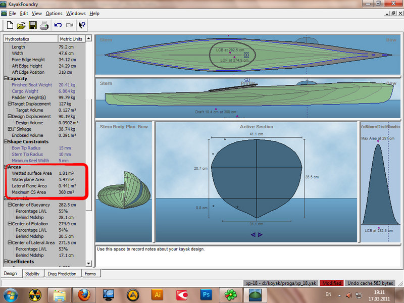Click the Fore Edge Height row
Screen dimensions: 404x303
[x=44, y=60]
